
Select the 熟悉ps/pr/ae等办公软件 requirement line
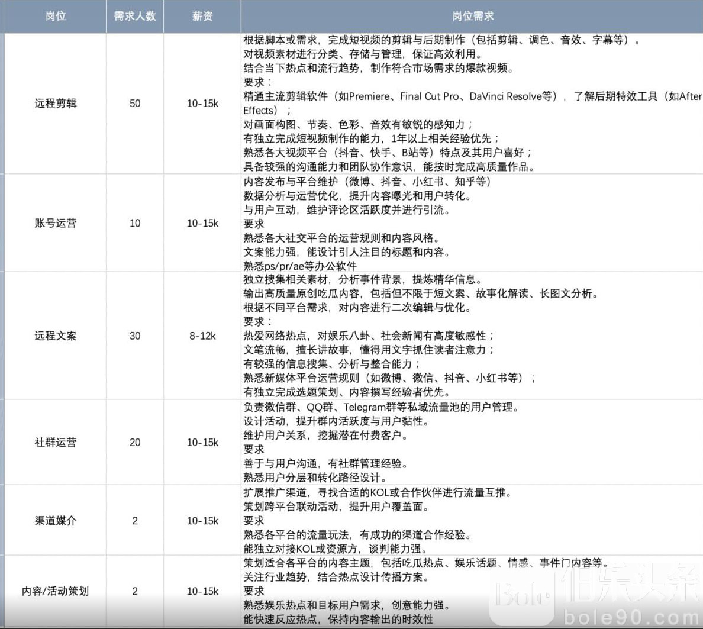[x=300, y=266]
